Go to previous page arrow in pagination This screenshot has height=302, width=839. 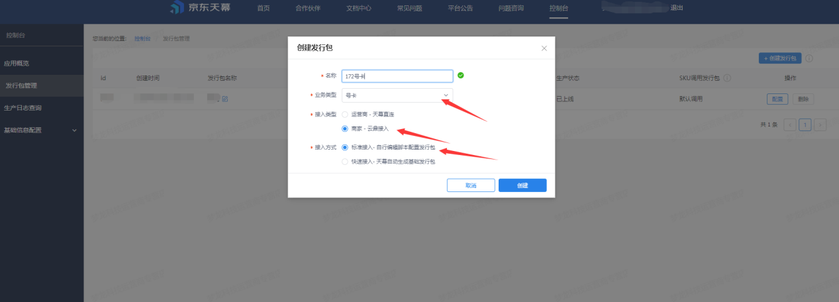789,125
